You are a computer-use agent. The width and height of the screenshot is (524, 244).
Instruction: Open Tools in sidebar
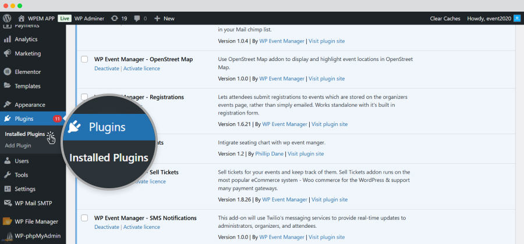(22, 175)
